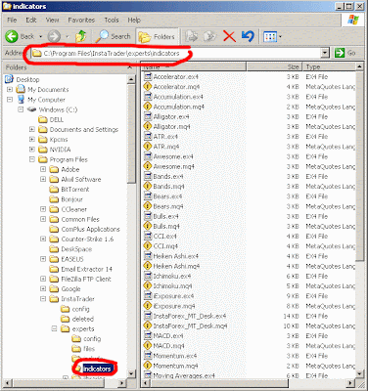Click the CCI.ex4 file icon
This screenshot has width=368, height=391.
coord(148,237)
